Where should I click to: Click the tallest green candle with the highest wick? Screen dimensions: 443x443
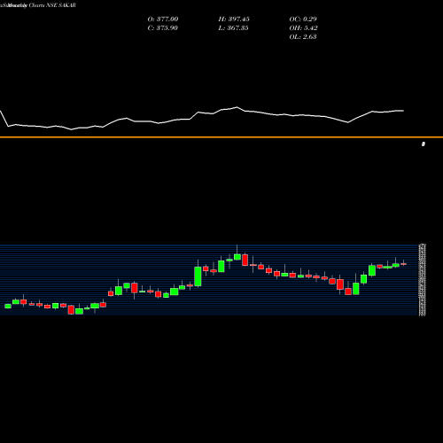(237, 256)
